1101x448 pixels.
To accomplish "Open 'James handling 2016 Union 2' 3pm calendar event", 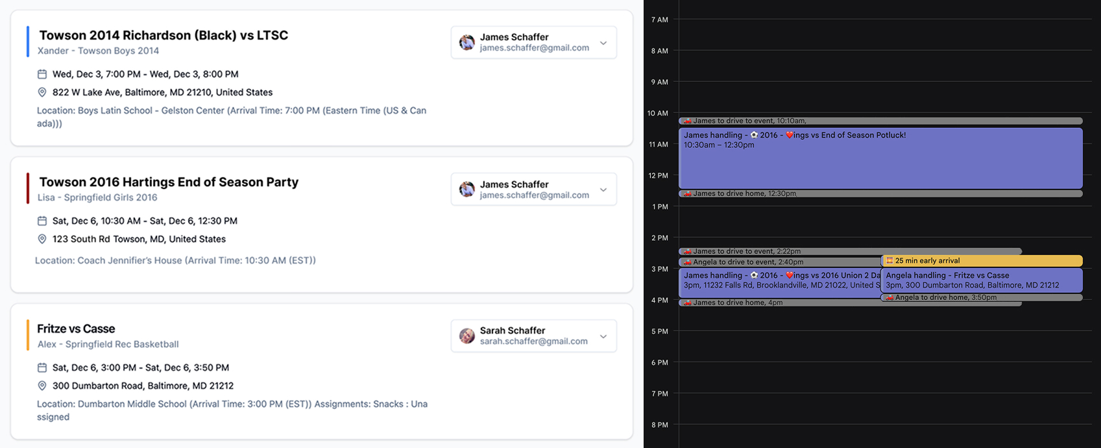I will coord(780,283).
